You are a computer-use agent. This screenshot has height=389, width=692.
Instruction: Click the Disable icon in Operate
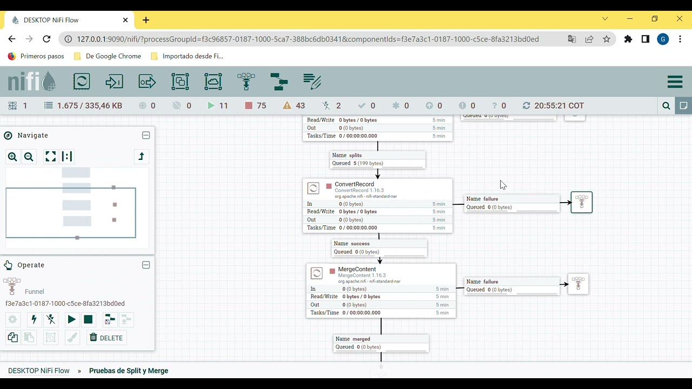pyautogui.click(x=51, y=319)
